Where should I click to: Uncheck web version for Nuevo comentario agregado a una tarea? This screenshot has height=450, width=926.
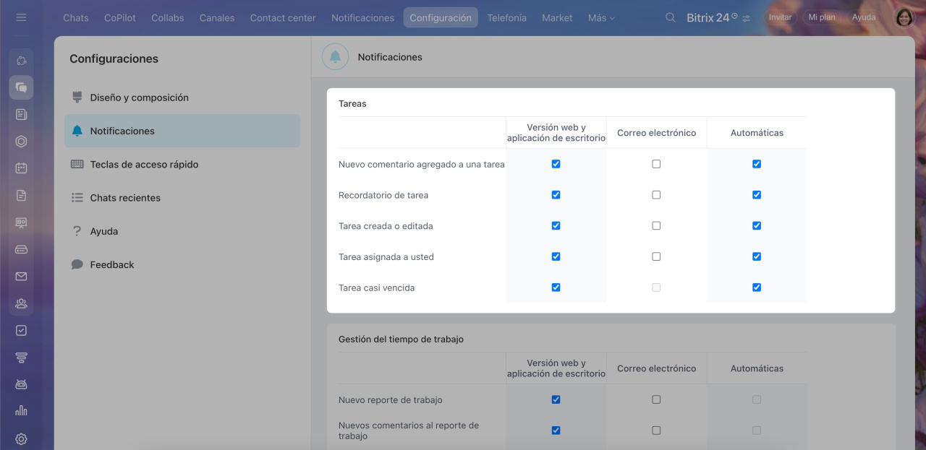[556, 164]
